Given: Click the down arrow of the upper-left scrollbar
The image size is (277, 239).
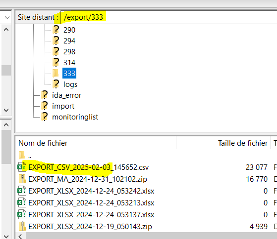Looking at the screenshot, I should click(x=6, y=110).
